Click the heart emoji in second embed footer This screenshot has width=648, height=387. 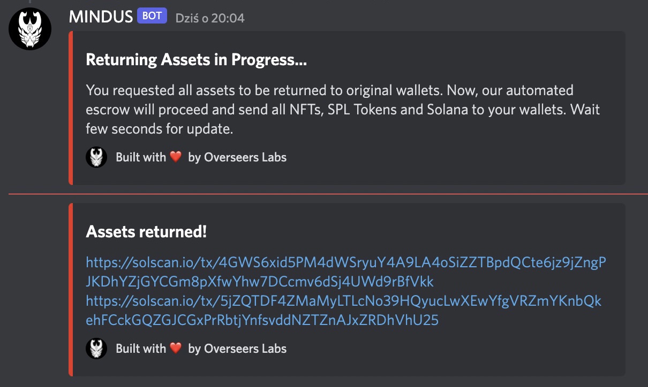[x=176, y=349]
